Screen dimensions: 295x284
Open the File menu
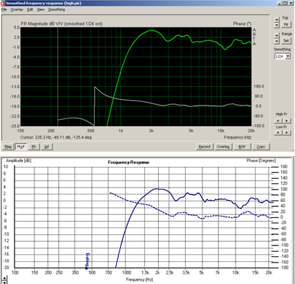click(x=4, y=10)
